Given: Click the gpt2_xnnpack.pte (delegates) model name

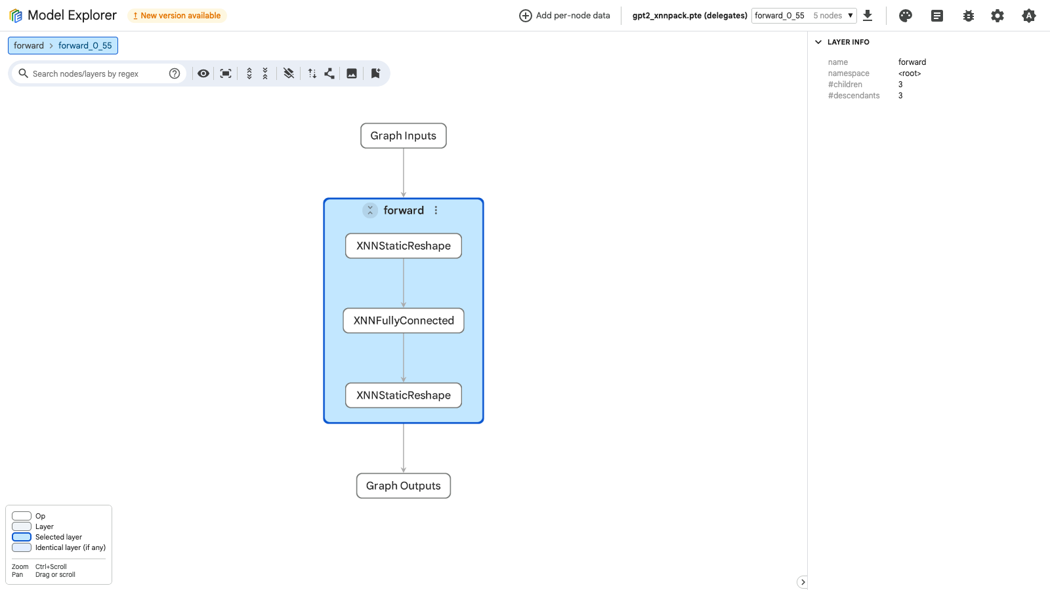Looking at the screenshot, I should [x=690, y=16].
